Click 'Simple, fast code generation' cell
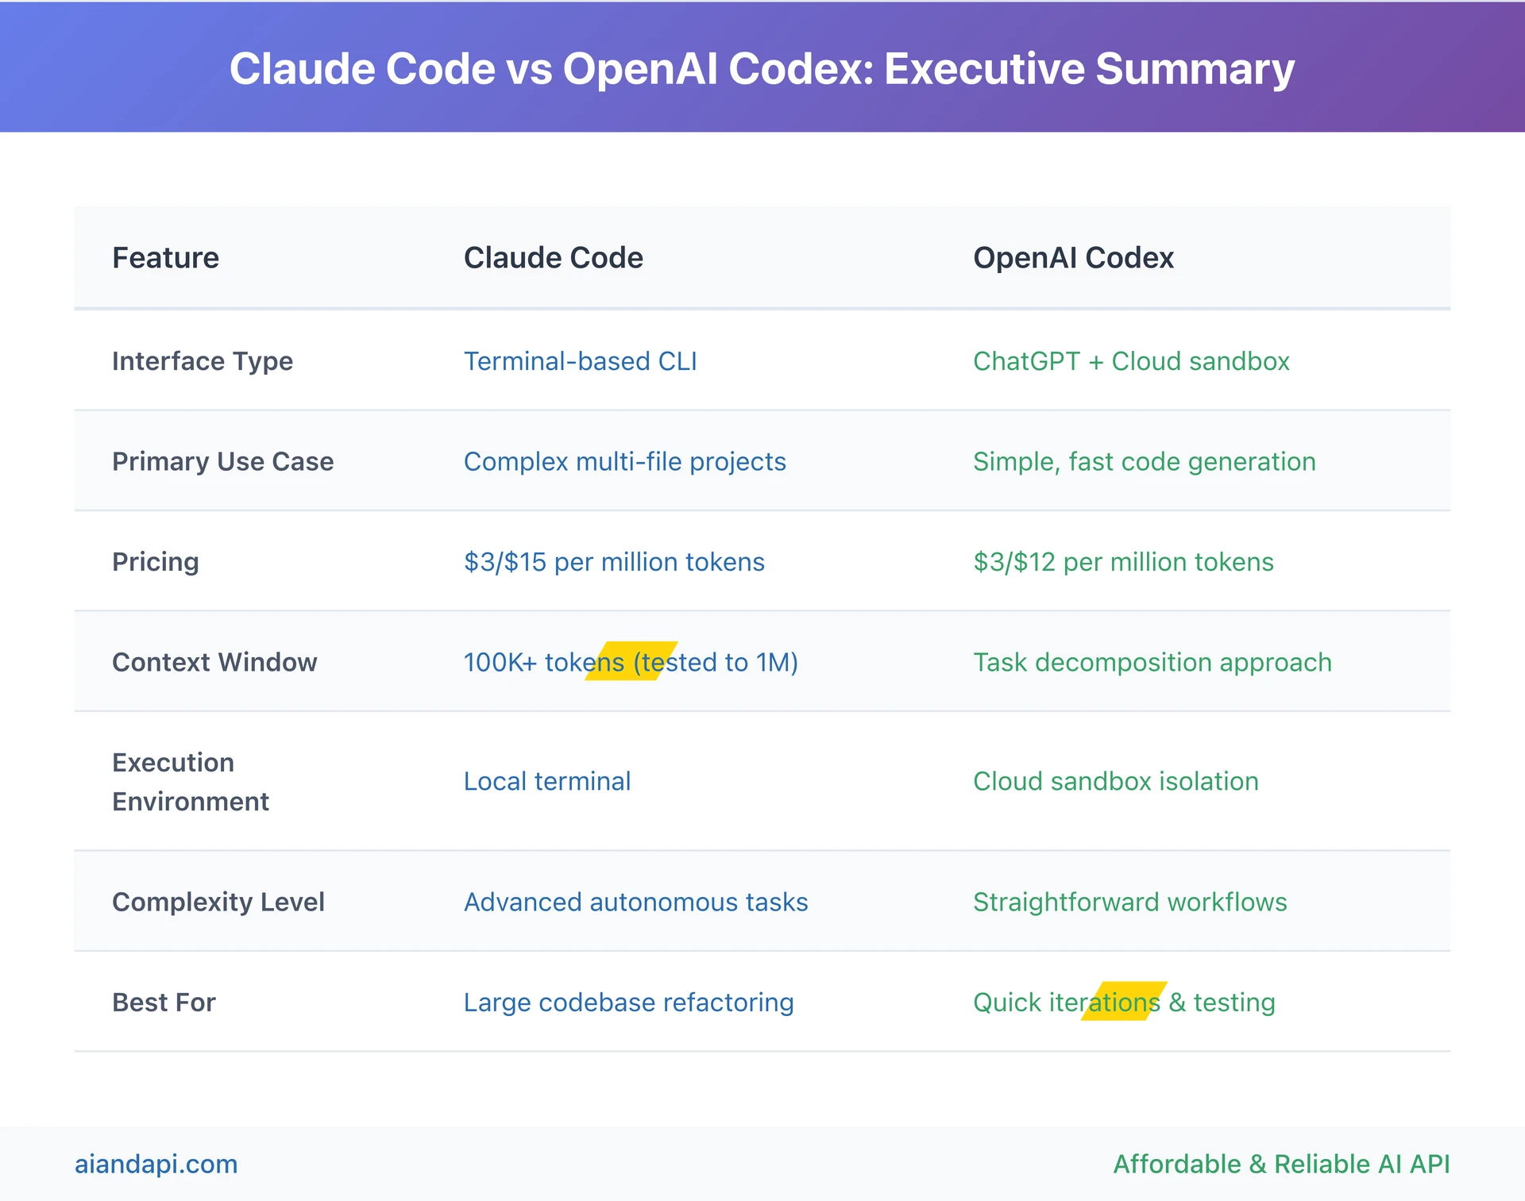Image resolution: width=1525 pixels, height=1201 pixels. pos(1145,462)
